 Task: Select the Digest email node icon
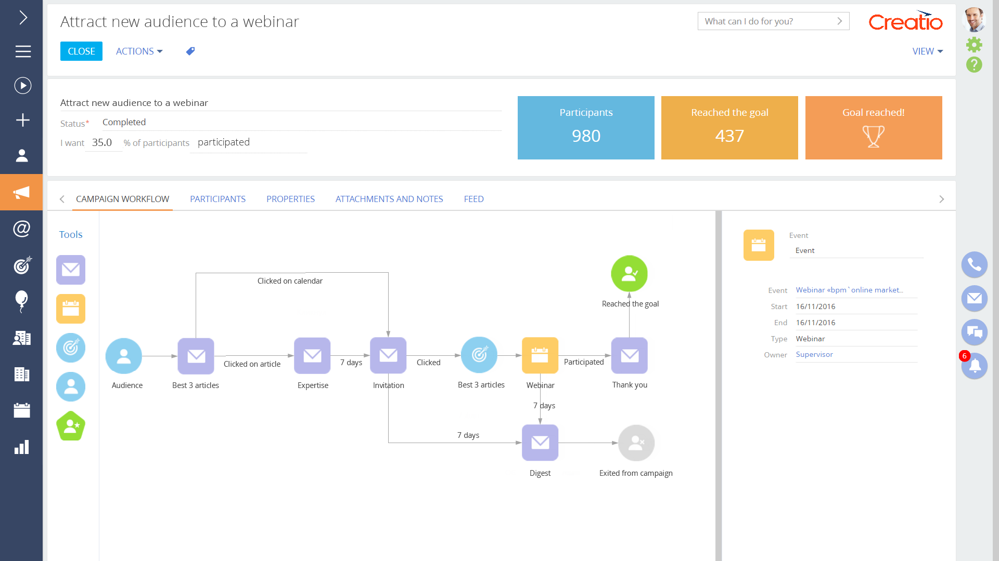tap(540, 443)
